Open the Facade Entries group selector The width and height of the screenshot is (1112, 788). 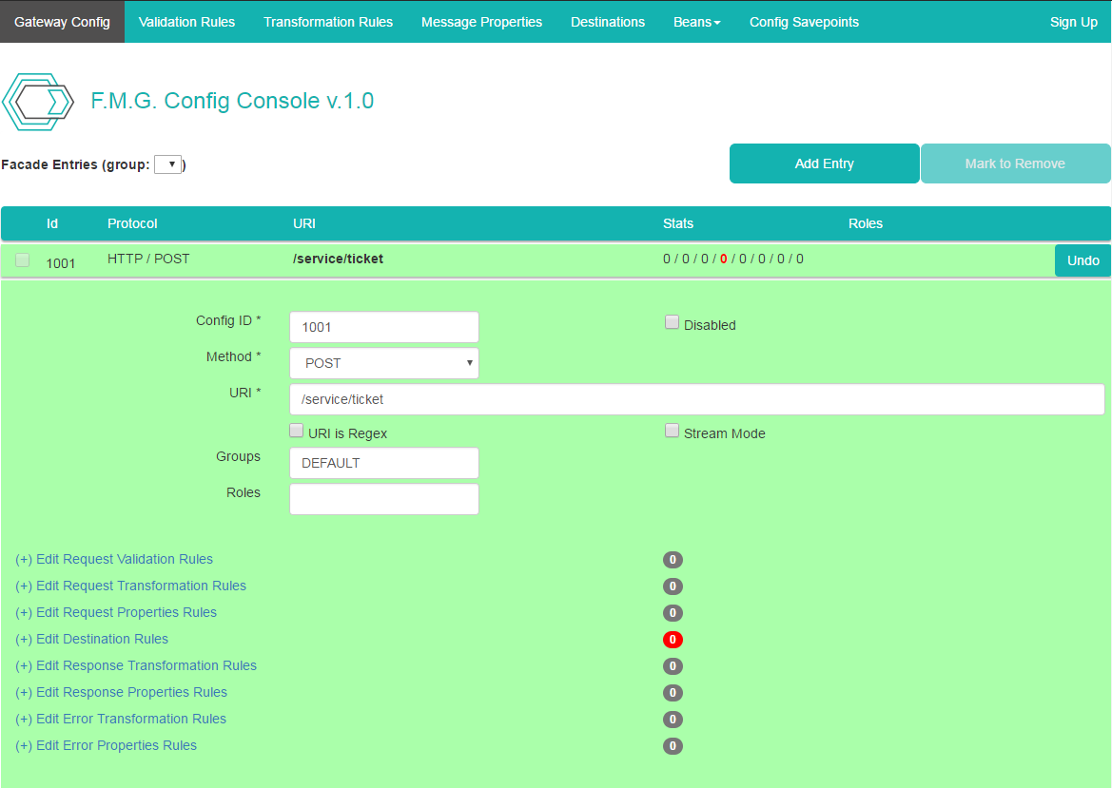[168, 164]
